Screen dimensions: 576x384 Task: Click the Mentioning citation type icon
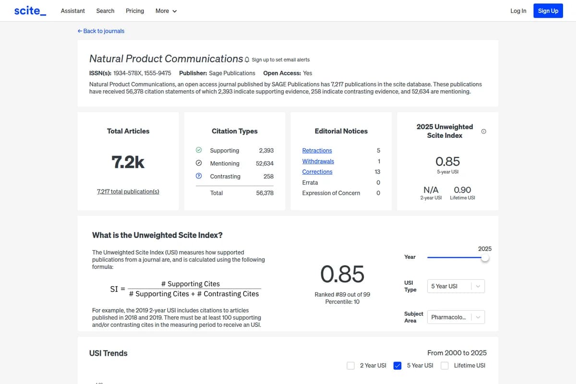pyautogui.click(x=199, y=163)
